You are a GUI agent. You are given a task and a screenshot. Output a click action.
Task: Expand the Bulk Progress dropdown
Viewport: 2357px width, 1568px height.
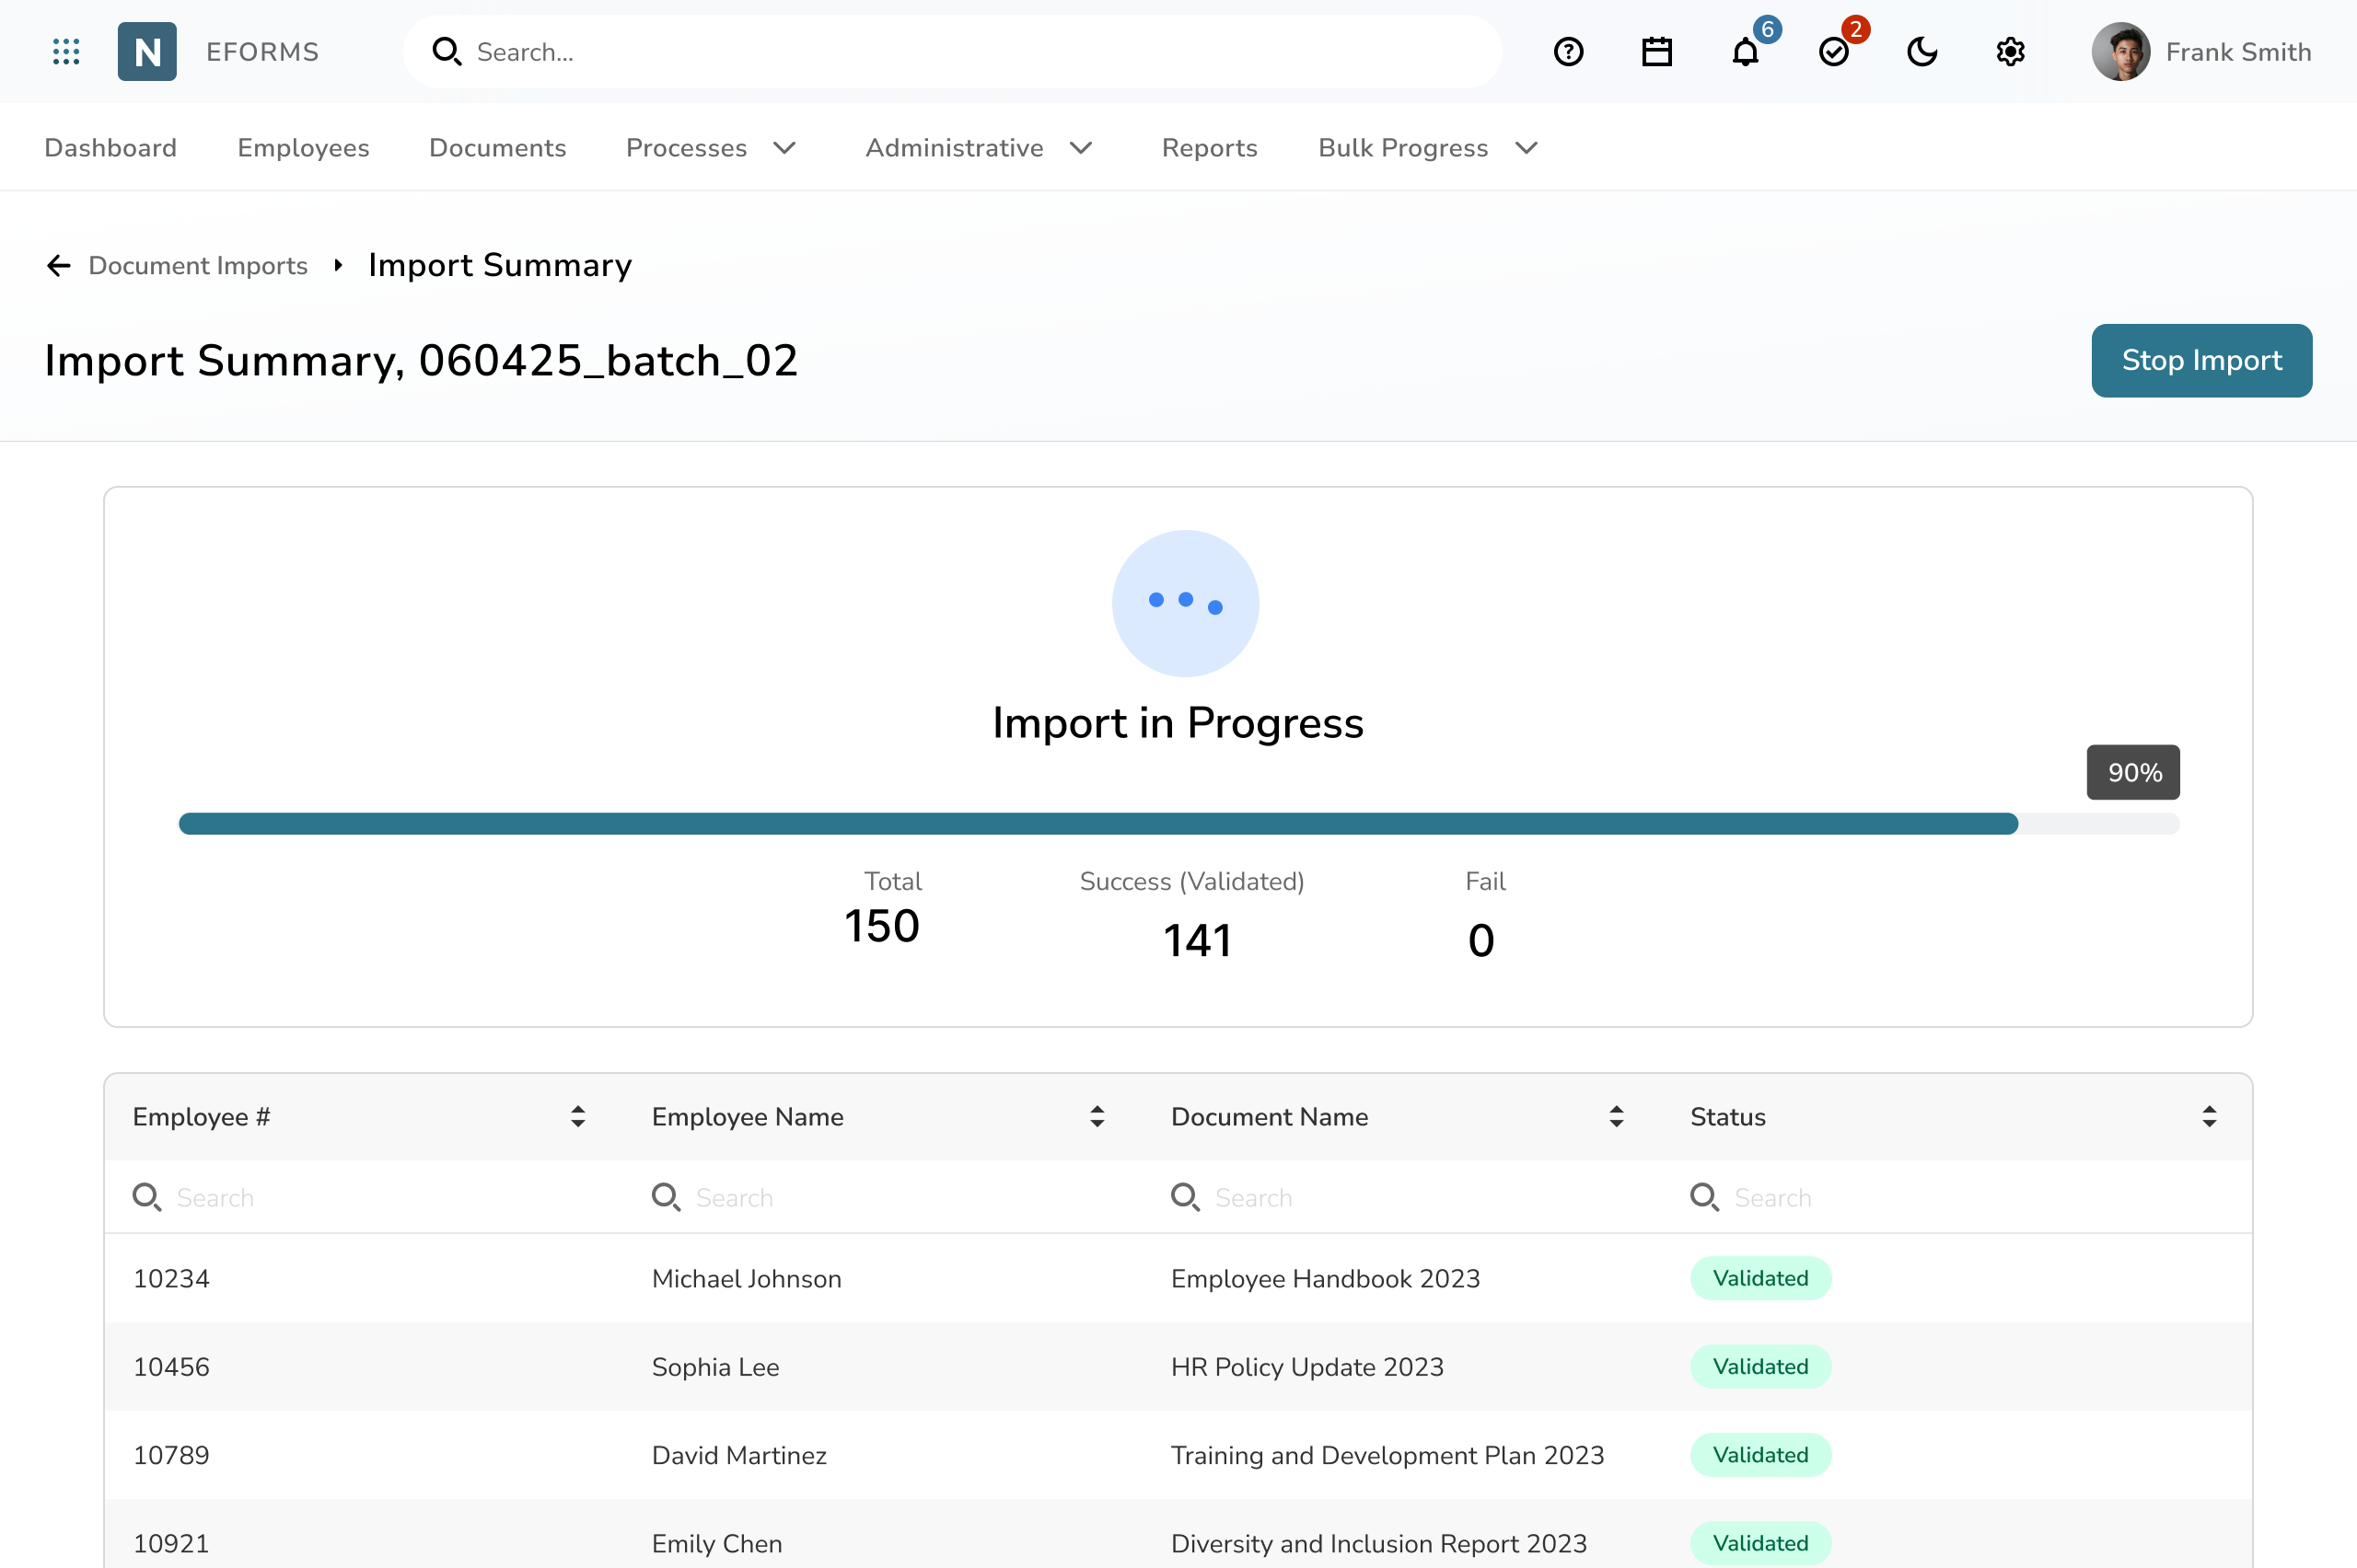(x=1426, y=148)
